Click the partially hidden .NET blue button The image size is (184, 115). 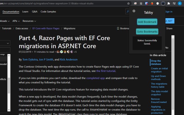170,21
